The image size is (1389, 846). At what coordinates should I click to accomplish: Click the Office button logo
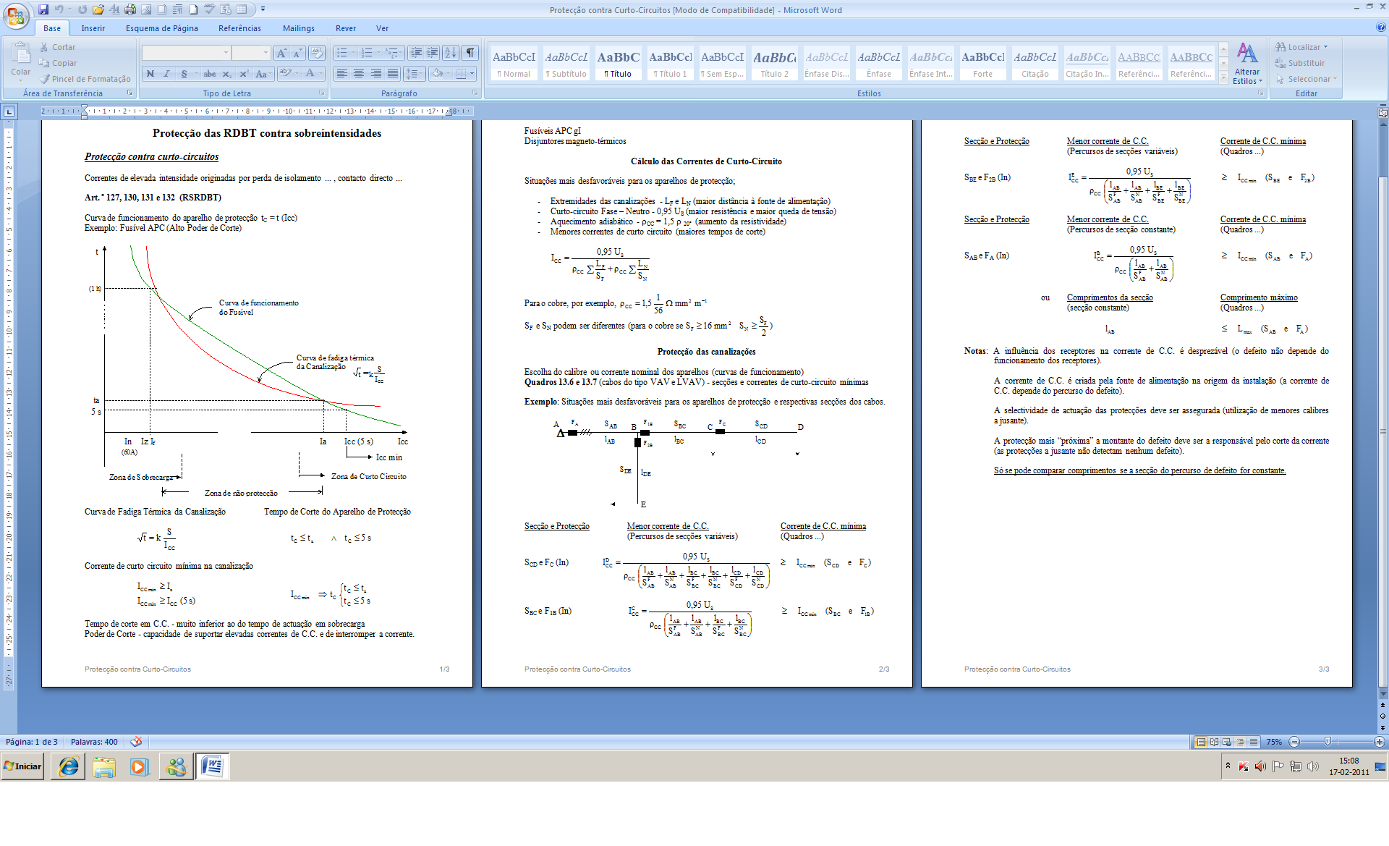pos(16,14)
